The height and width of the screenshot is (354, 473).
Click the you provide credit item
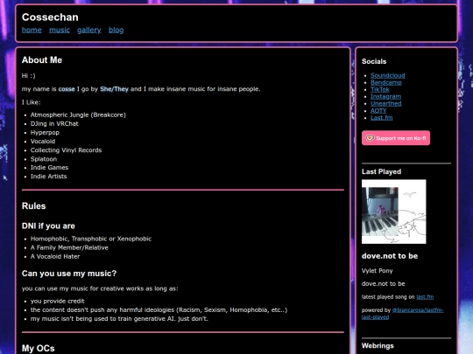coord(57,301)
